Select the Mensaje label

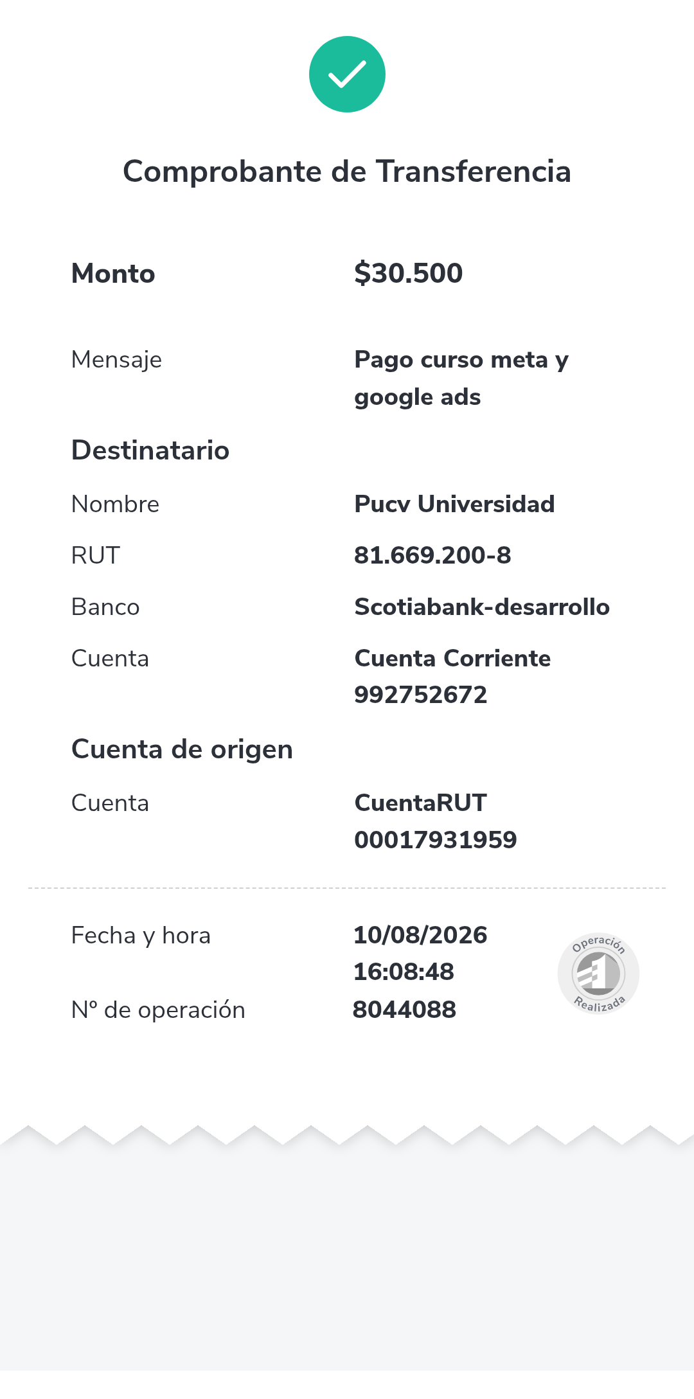(x=116, y=360)
